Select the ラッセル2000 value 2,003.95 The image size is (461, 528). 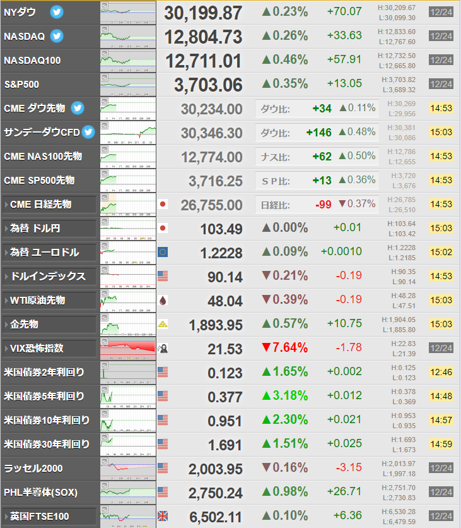pyautogui.click(x=216, y=469)
